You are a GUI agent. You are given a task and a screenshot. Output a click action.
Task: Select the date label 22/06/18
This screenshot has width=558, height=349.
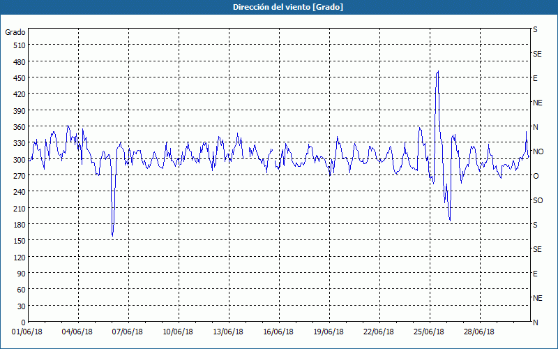point(379,332)
